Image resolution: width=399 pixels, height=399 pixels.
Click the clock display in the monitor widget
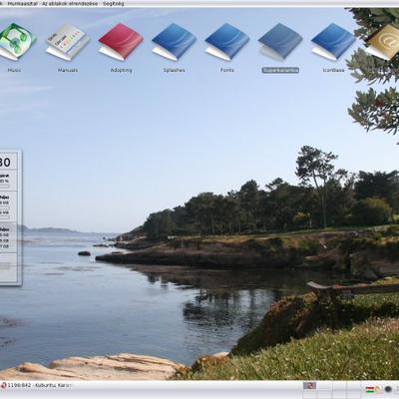point(5,163)
